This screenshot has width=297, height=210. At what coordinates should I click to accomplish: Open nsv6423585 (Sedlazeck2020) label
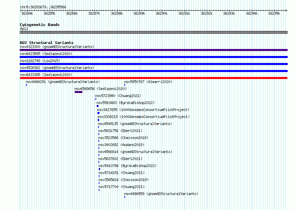pyautogui.click(x=46, y=54)
